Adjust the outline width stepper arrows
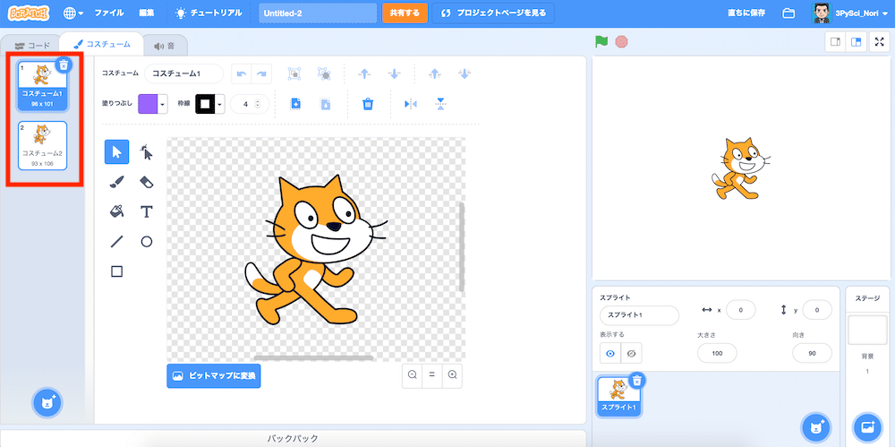The width and height of the screenshot is (895, 447). 258,104
